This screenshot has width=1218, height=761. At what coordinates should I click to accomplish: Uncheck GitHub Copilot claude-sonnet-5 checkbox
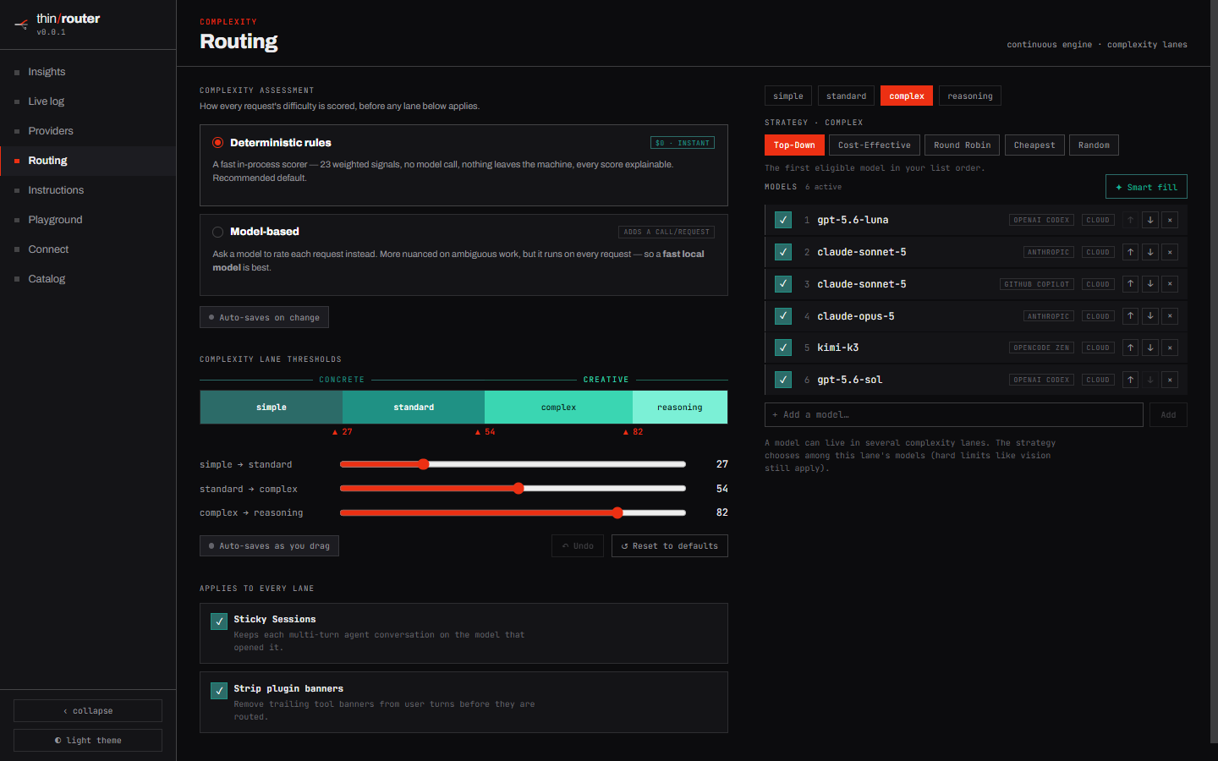tap(783, 284)
